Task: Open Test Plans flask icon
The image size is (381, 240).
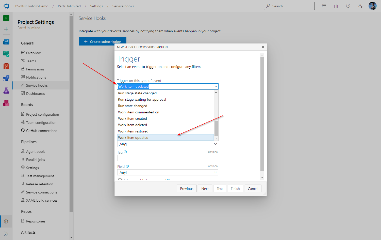Action: (6, 91)
